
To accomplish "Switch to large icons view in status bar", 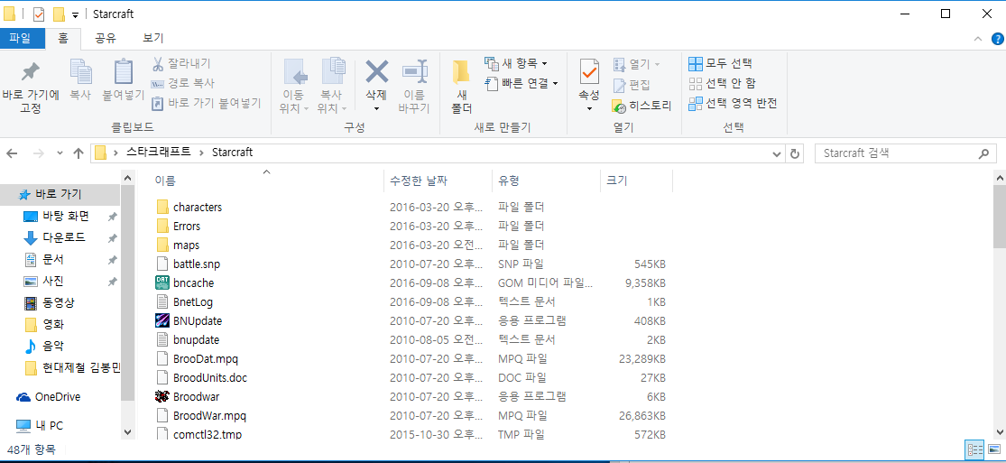I will pyautogui.click(x=994, y=450).
